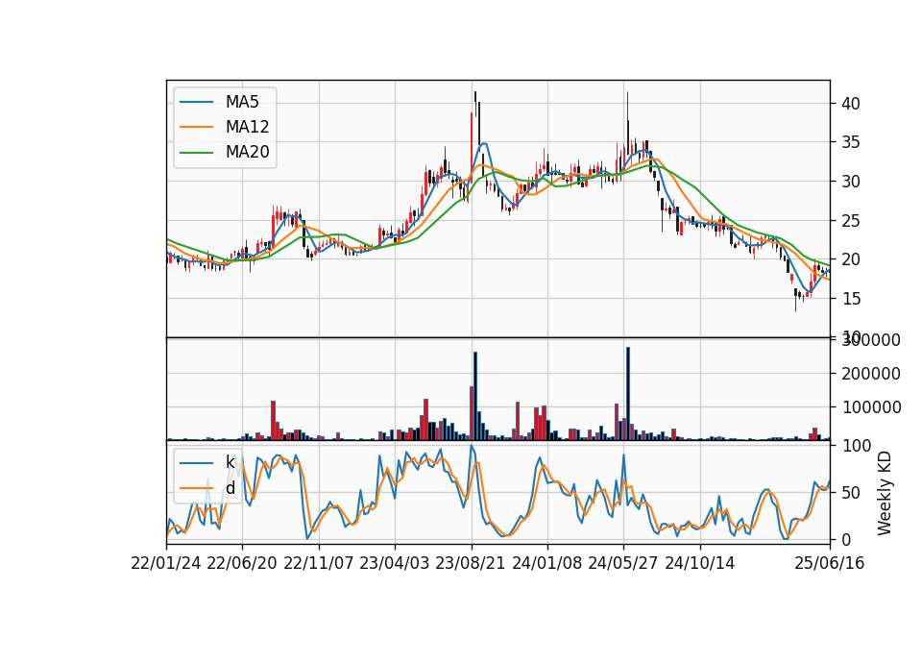Click the price axis value 40
Screen dimensions: 922x663
tap(851, 104)
